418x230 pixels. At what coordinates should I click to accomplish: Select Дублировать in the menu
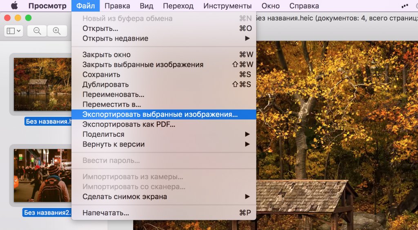[x=105, y=85]
